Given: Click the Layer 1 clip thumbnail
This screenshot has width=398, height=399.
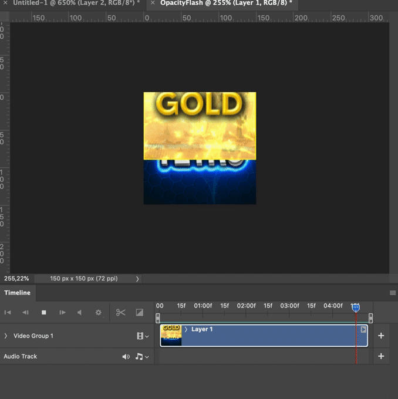Looking at the screenshot, I should 171,336.
